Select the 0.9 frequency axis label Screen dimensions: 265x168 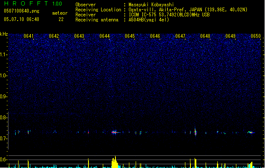[x=3, y=97]
